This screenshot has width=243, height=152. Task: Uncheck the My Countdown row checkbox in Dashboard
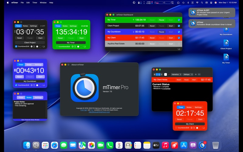click(x=179, y=32)
